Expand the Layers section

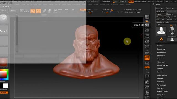tap(160, 59)
